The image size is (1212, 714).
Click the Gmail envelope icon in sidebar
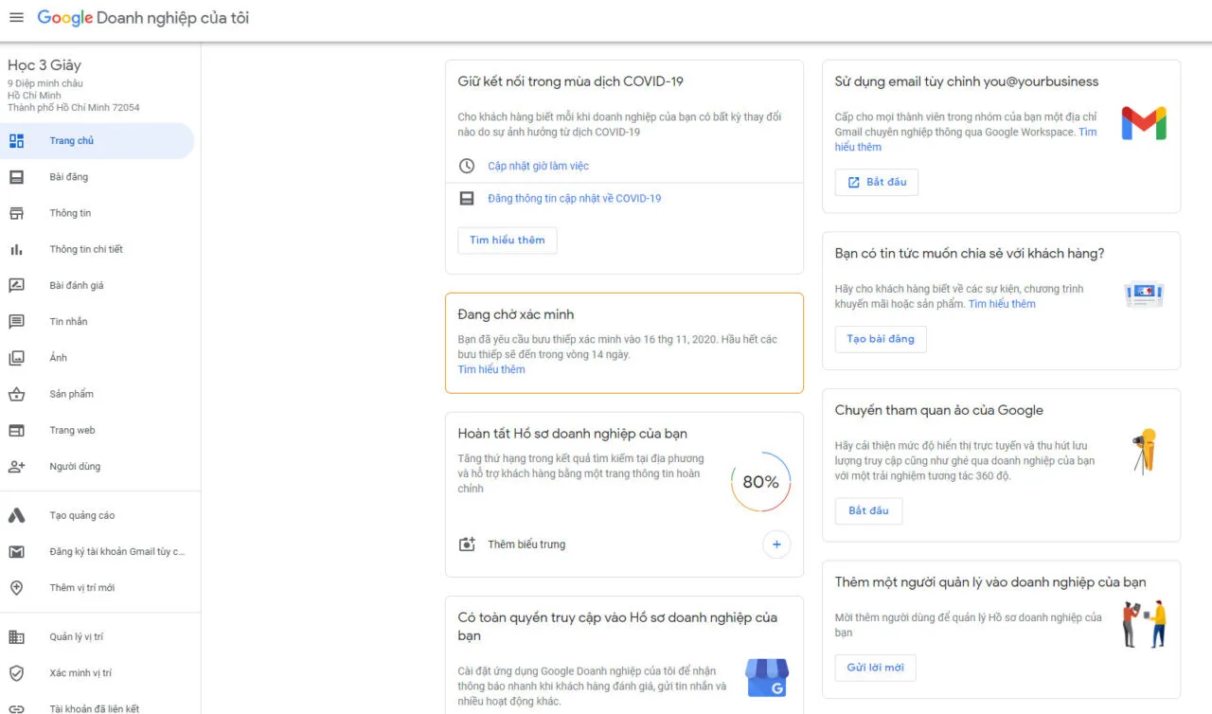[16, 552]
